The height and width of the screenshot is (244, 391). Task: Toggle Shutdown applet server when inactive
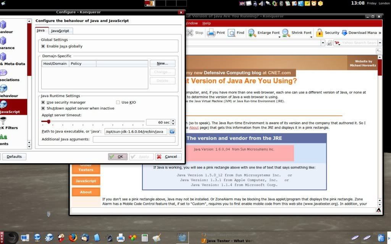pyautogui.click(x=43, y=108)
